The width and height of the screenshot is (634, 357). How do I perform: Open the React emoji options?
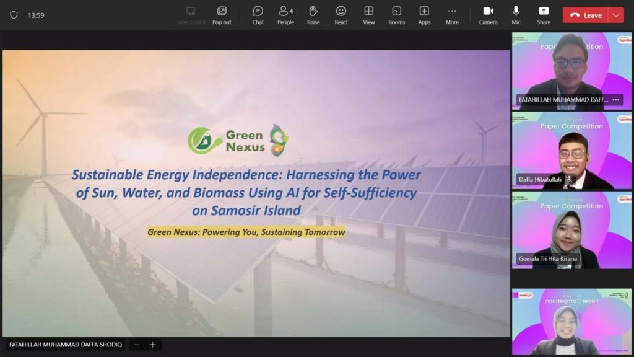point(341,15)
